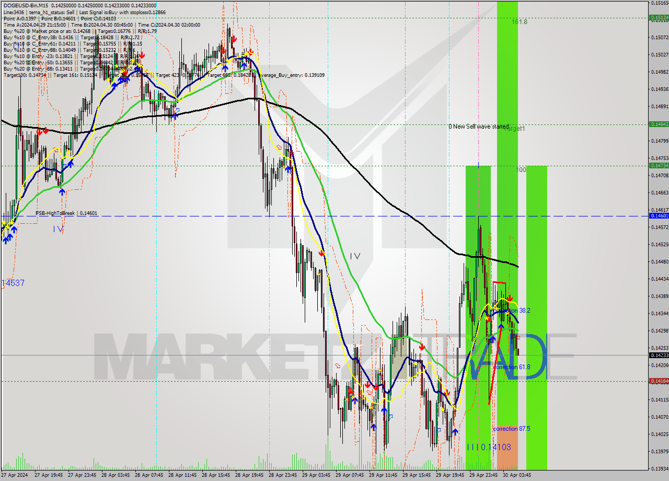Click the 'I V' wave label below FSB-HighToBreak
Viewport: 669px width, 481px height.
58,229
